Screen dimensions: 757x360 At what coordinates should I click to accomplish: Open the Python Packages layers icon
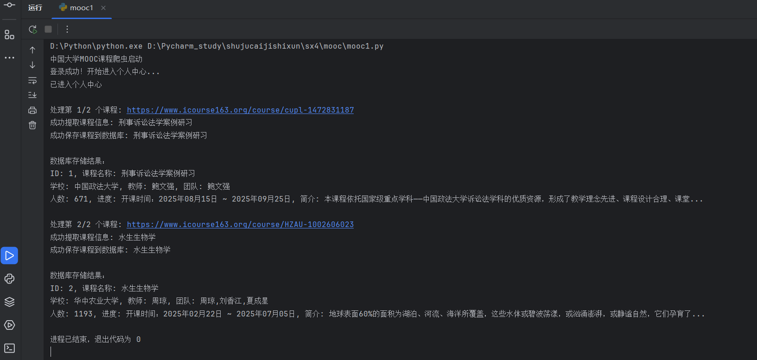[9, 302]
